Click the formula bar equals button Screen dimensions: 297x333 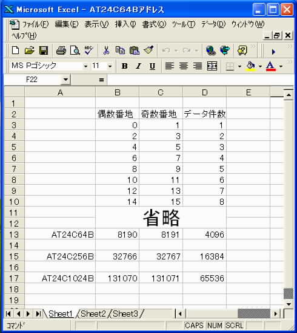pyautogui.click(x=101, y=80)
